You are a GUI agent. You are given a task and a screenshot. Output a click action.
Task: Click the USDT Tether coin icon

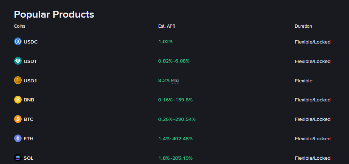[x=18, y=61]
